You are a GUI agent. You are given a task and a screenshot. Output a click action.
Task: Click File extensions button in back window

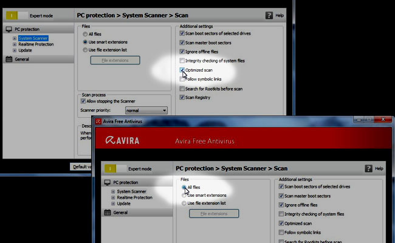(115, 60)
